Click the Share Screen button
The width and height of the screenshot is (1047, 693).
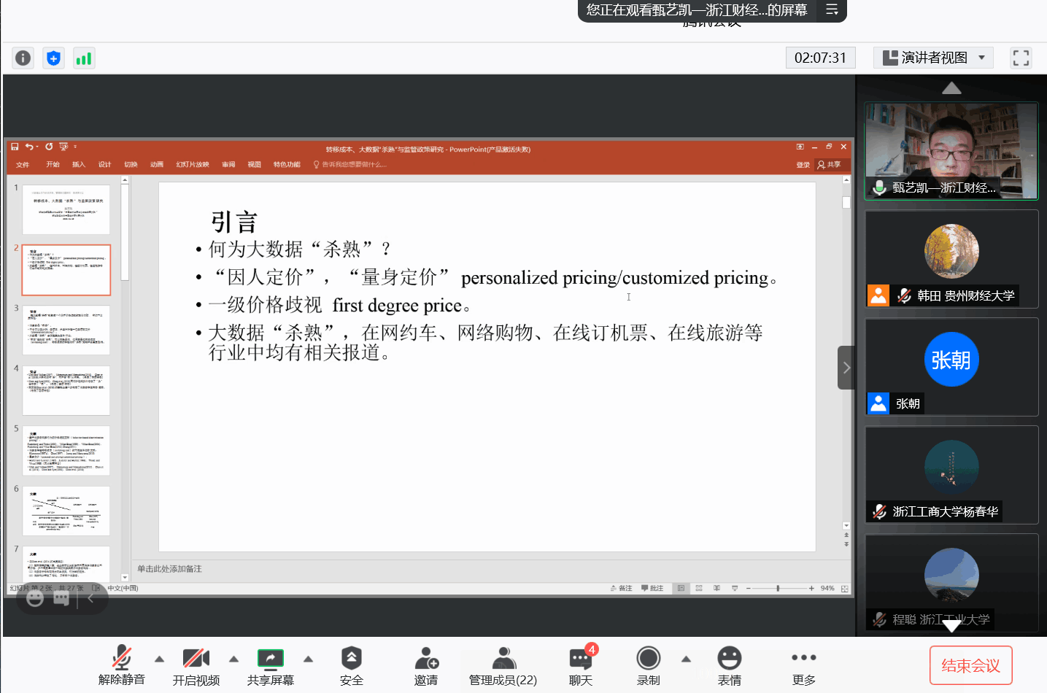270,665
